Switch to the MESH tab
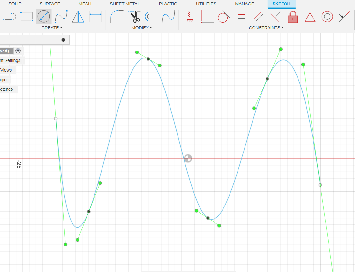Screen dimensions: 355x272 (x=85, y=4)
